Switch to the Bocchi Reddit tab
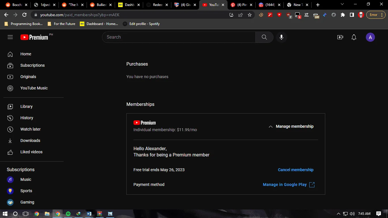 pyautogui.click(x=17, y=5)
